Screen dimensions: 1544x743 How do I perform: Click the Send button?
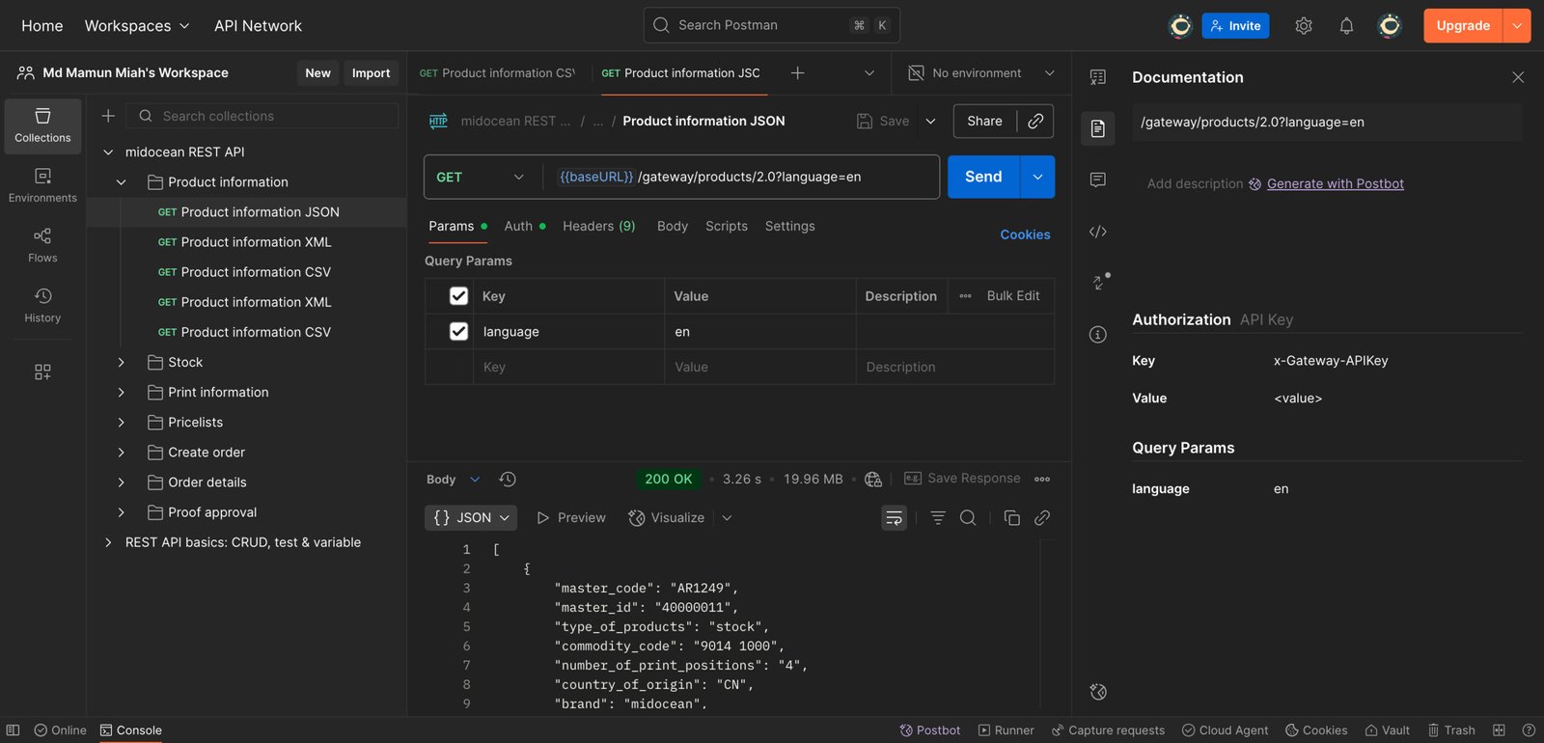982,178
